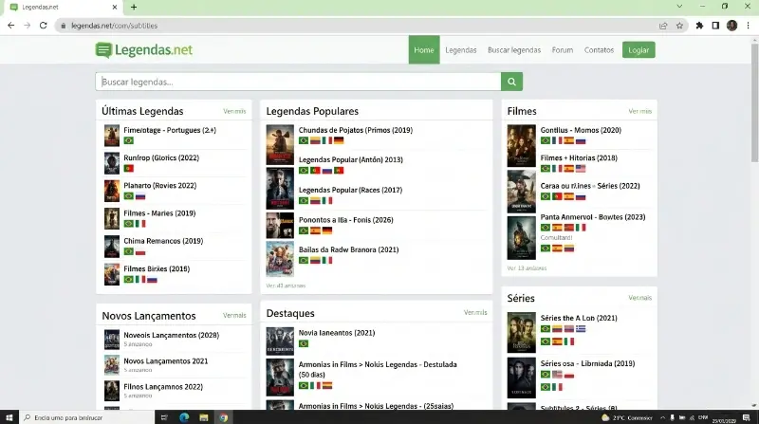Click Ver mais in Destaques section
This screenshot has width=759, height=424.
click(x=475, y=313)
